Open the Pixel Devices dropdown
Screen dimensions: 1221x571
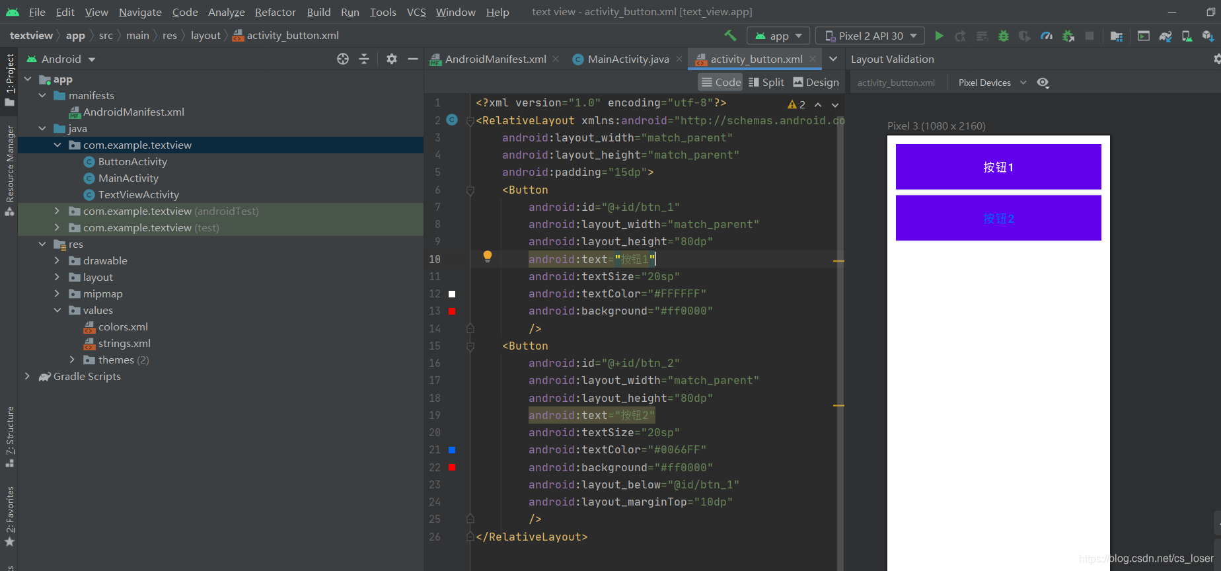tap(992, 83)
